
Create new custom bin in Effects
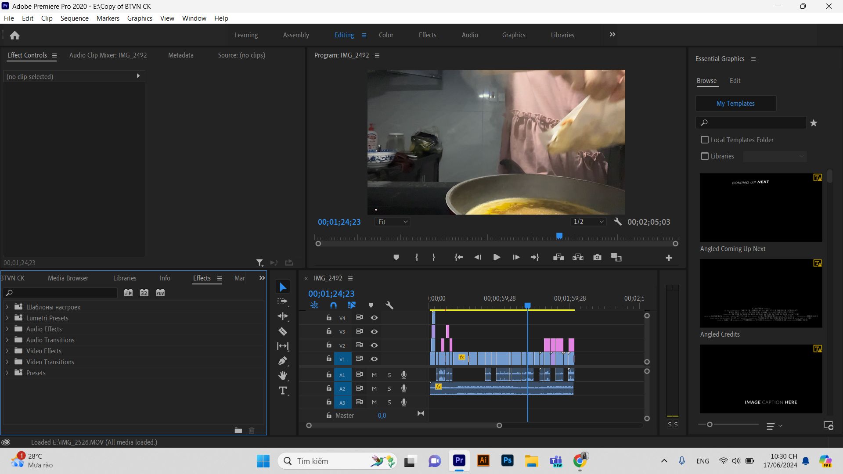click(x=238, y=431)
